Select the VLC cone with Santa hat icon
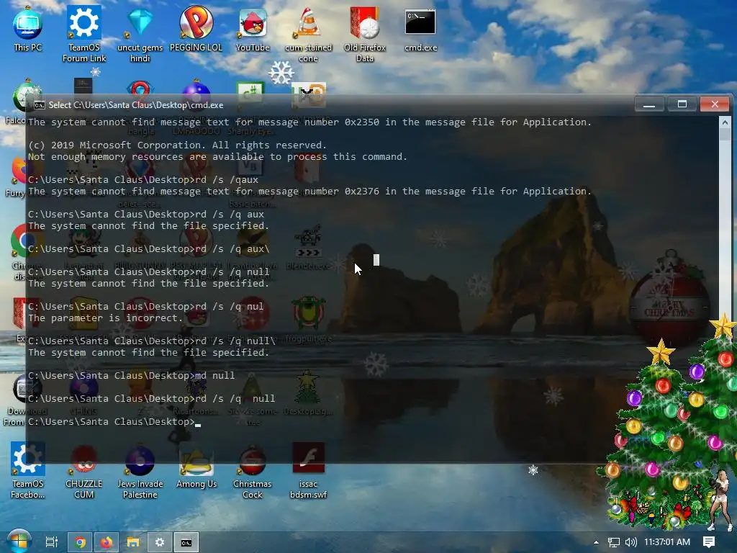The image size is (737, 553). point(308,33)
